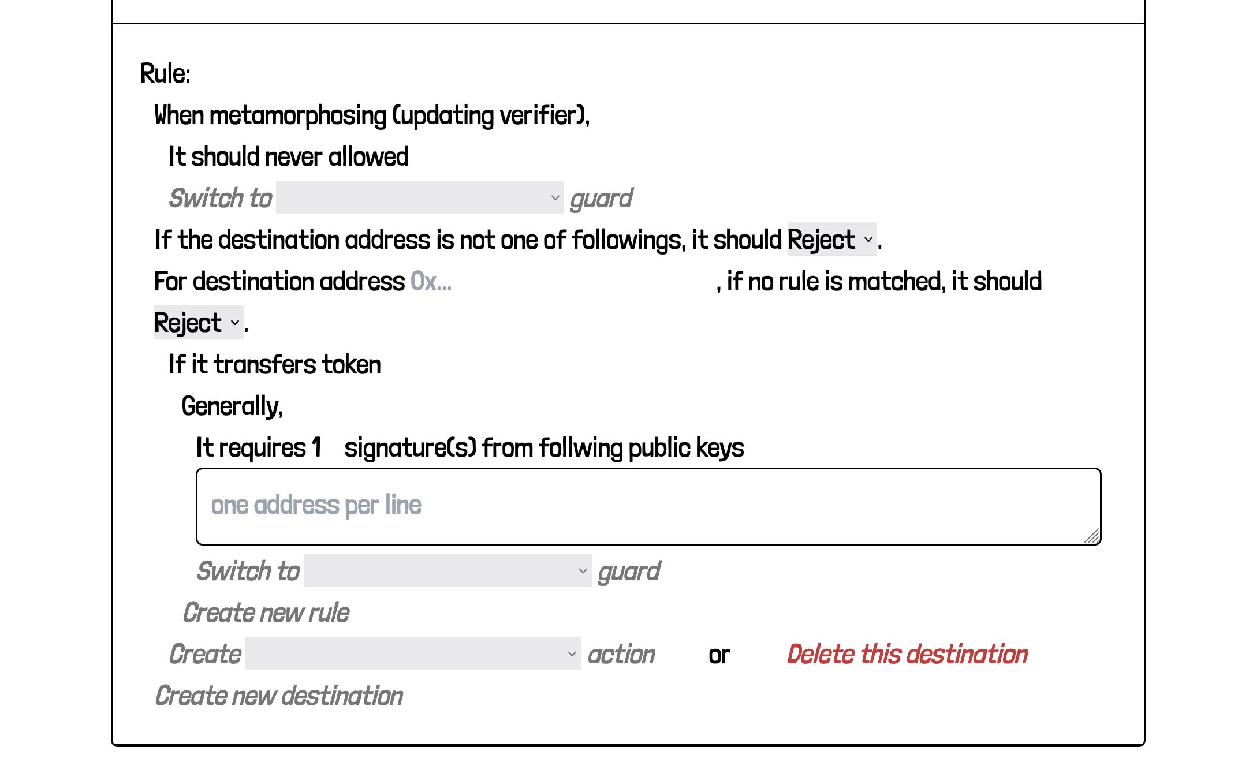Click the Create action dropdown selector

tap(415, 654)
